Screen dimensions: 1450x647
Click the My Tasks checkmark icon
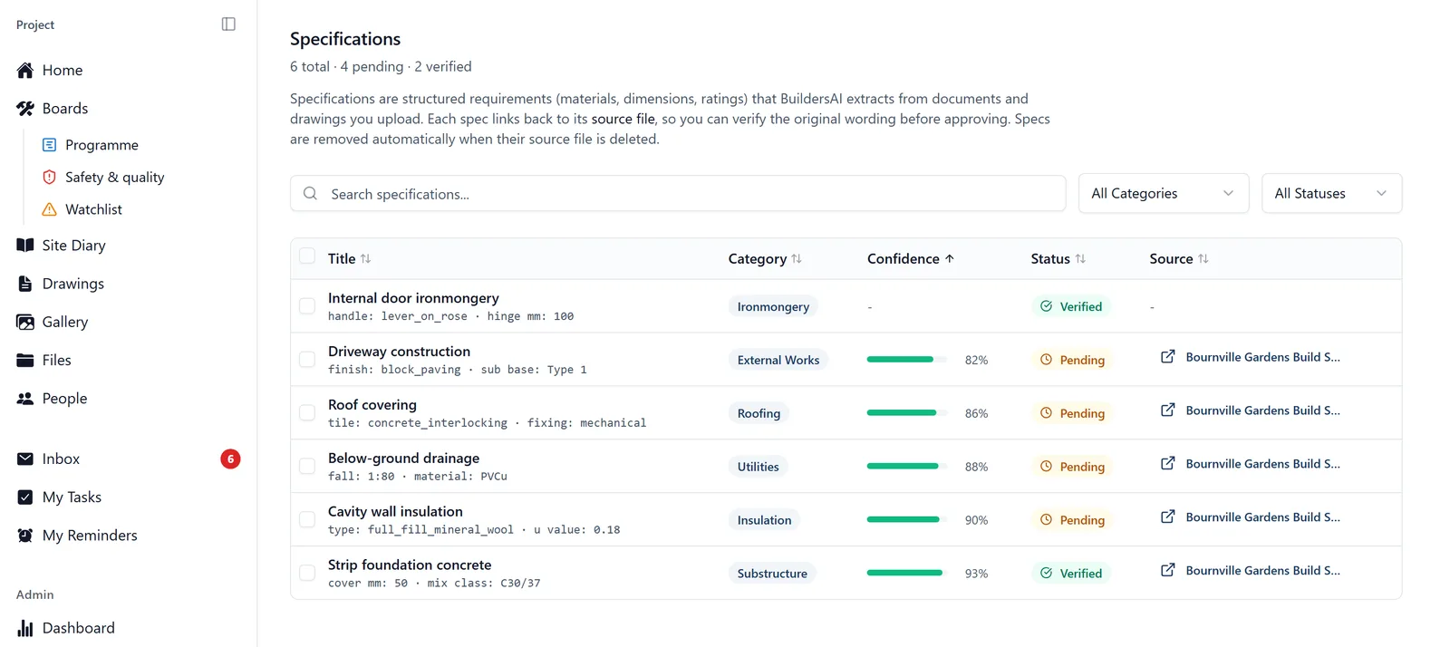click(x=25, y=497)
